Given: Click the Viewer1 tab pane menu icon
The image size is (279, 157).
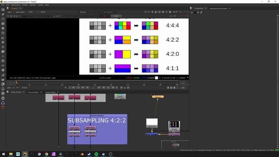Looking at the screenshot, I should (8, 8).
